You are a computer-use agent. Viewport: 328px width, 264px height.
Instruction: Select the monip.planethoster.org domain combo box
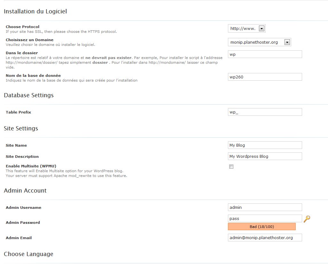click(259, 42)
